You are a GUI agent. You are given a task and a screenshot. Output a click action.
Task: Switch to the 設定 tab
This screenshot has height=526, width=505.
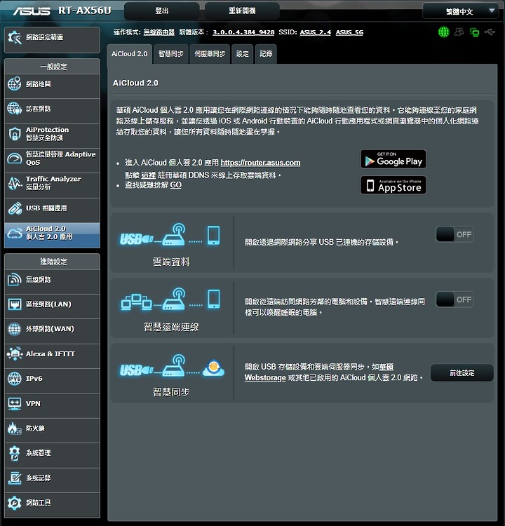tap(242, 54)
